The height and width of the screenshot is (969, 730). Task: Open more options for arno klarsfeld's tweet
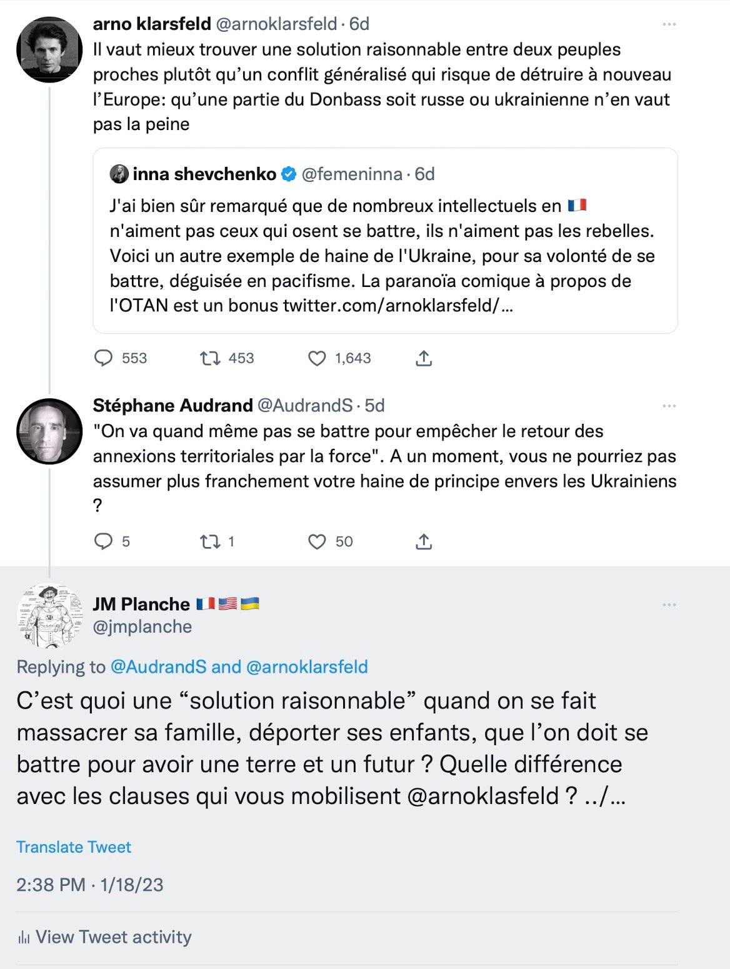tap(669, 24)
